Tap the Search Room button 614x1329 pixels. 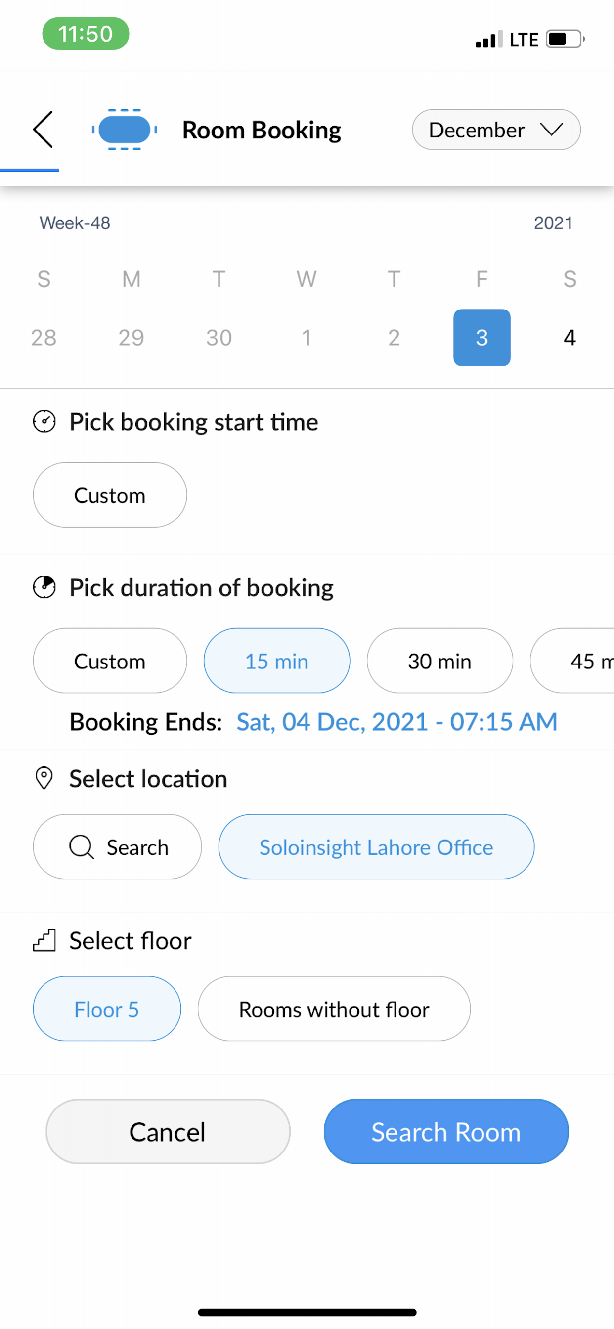(446, 1131)
